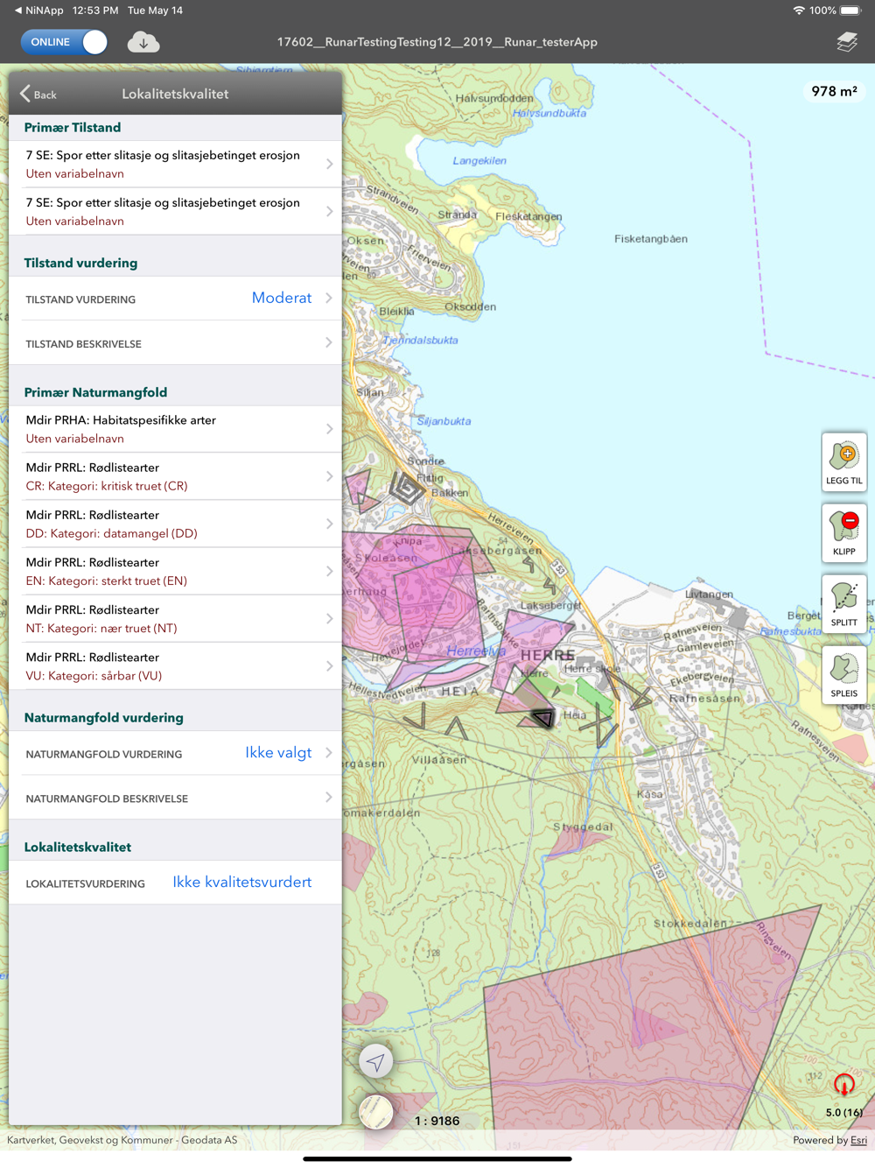Image resolution: width=875 pixels, height=1168 pixels.
Task: Tap the red GPS accuracy indicator
Action: click(x=843, y=1085)
